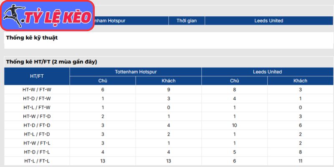334x167 pixels.
Task: Select Tottenham Chủ value 3 in HT-W / FT-L row
Action: coord(103,143)
